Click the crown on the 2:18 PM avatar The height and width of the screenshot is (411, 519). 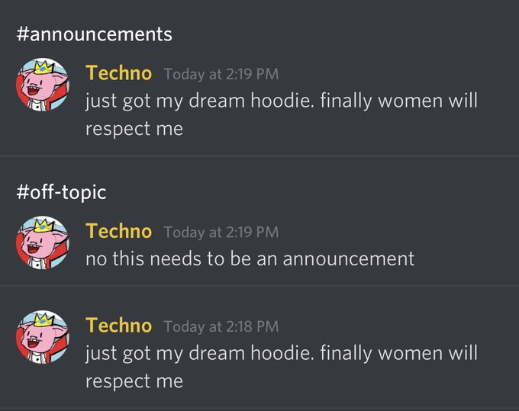pos(44,319)
